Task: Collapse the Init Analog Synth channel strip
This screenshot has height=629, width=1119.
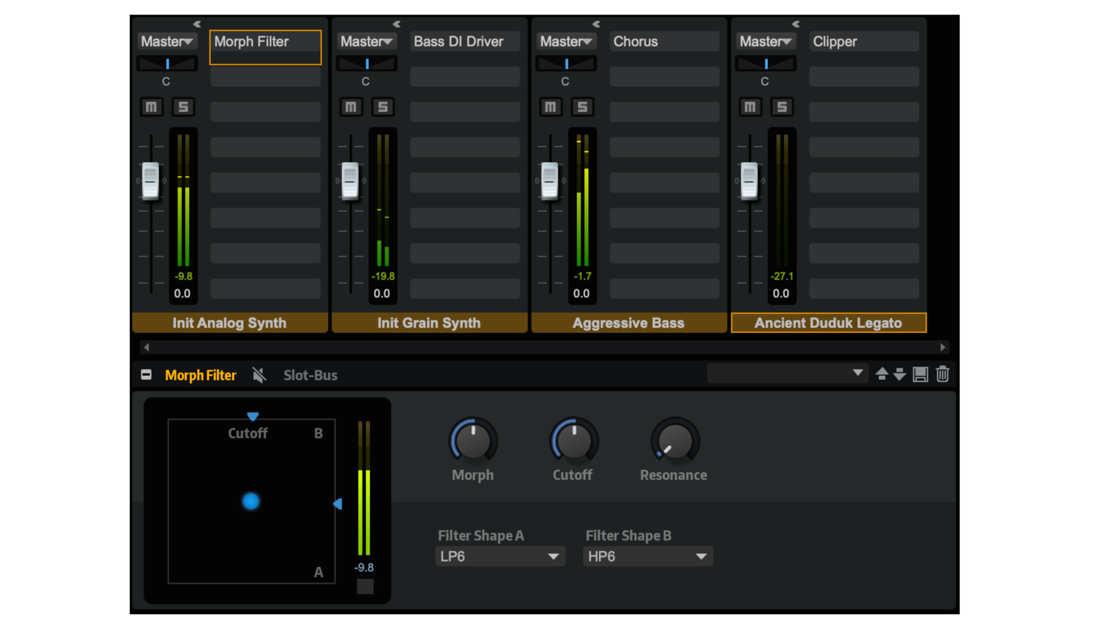Action: (196, 24)
